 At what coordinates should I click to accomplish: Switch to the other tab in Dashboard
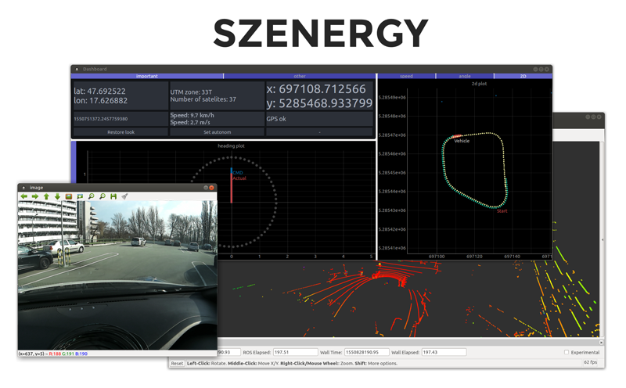(300, 76)
